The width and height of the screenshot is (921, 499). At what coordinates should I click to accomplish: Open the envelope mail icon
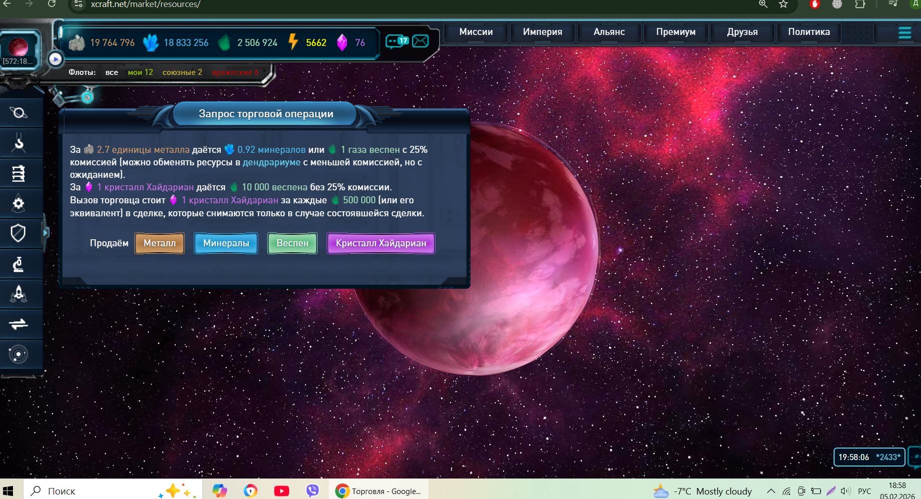tap(420, 41)
